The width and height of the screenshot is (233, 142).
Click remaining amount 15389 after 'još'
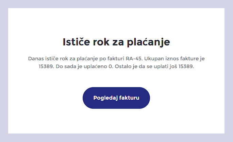186,66
